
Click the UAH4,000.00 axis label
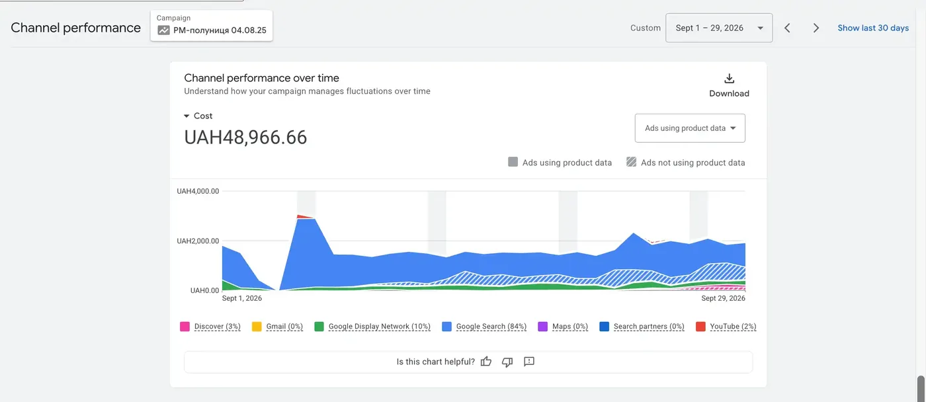(x=198, y=191)
